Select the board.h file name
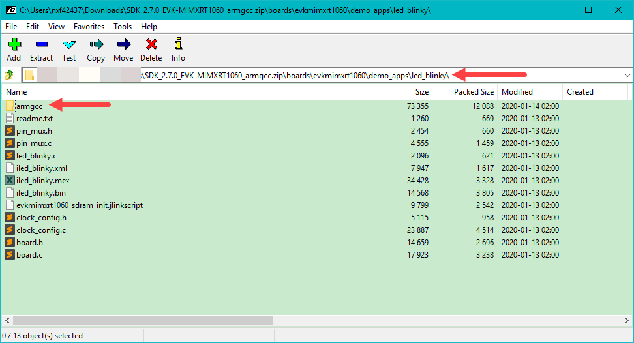Screen dimensions: 634x343 point(29,243)
